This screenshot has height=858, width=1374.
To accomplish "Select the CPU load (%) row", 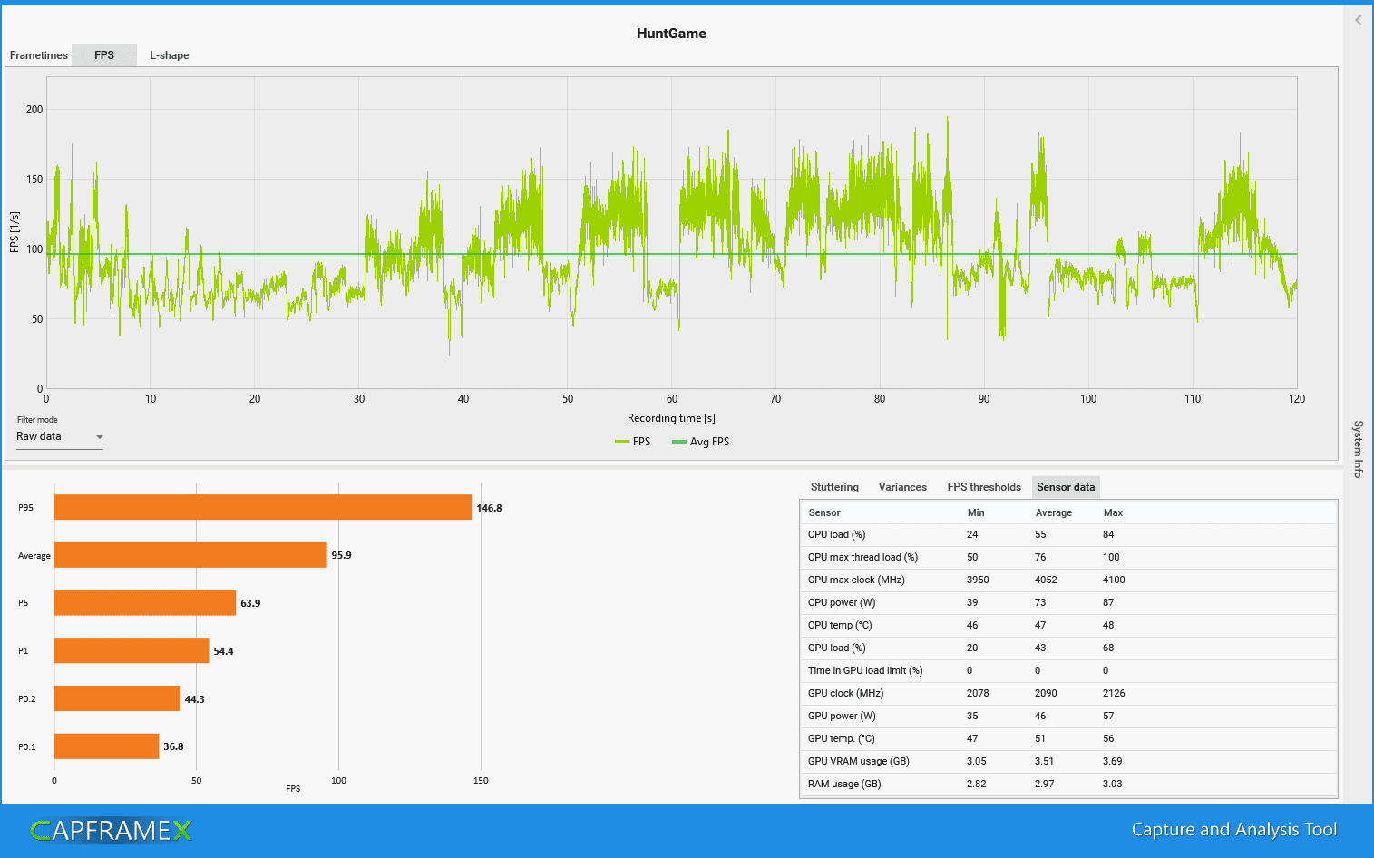I will pyautogui.click(x=1068, y=535).
